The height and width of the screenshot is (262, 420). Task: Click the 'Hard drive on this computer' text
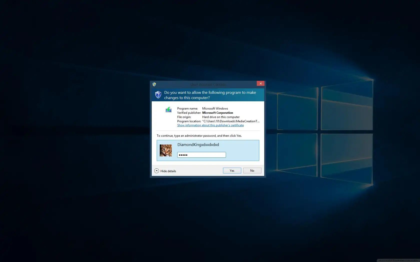point(221,117)
